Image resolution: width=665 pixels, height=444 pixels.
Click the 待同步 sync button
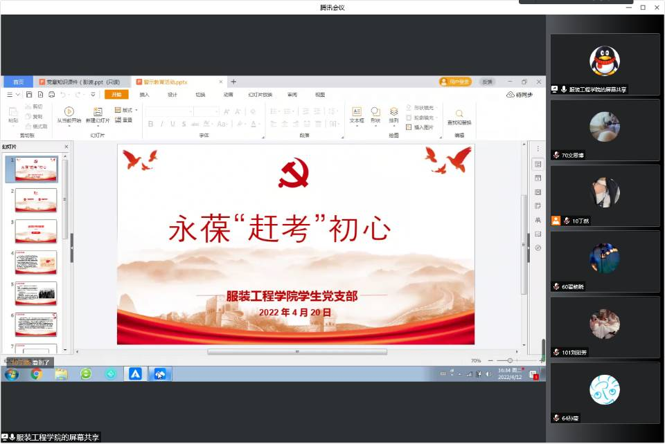click(x=520, y=95)
